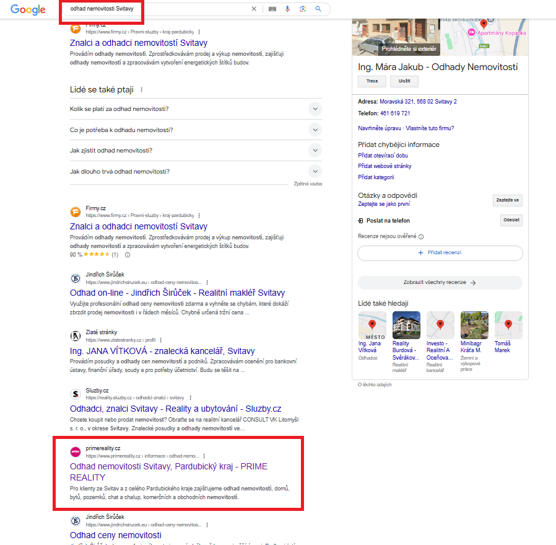Image resolution: width=556 pixels, height=545 pixels.
Task: Click the Poslat na telefon icon
Action: (x=360, y=221)
